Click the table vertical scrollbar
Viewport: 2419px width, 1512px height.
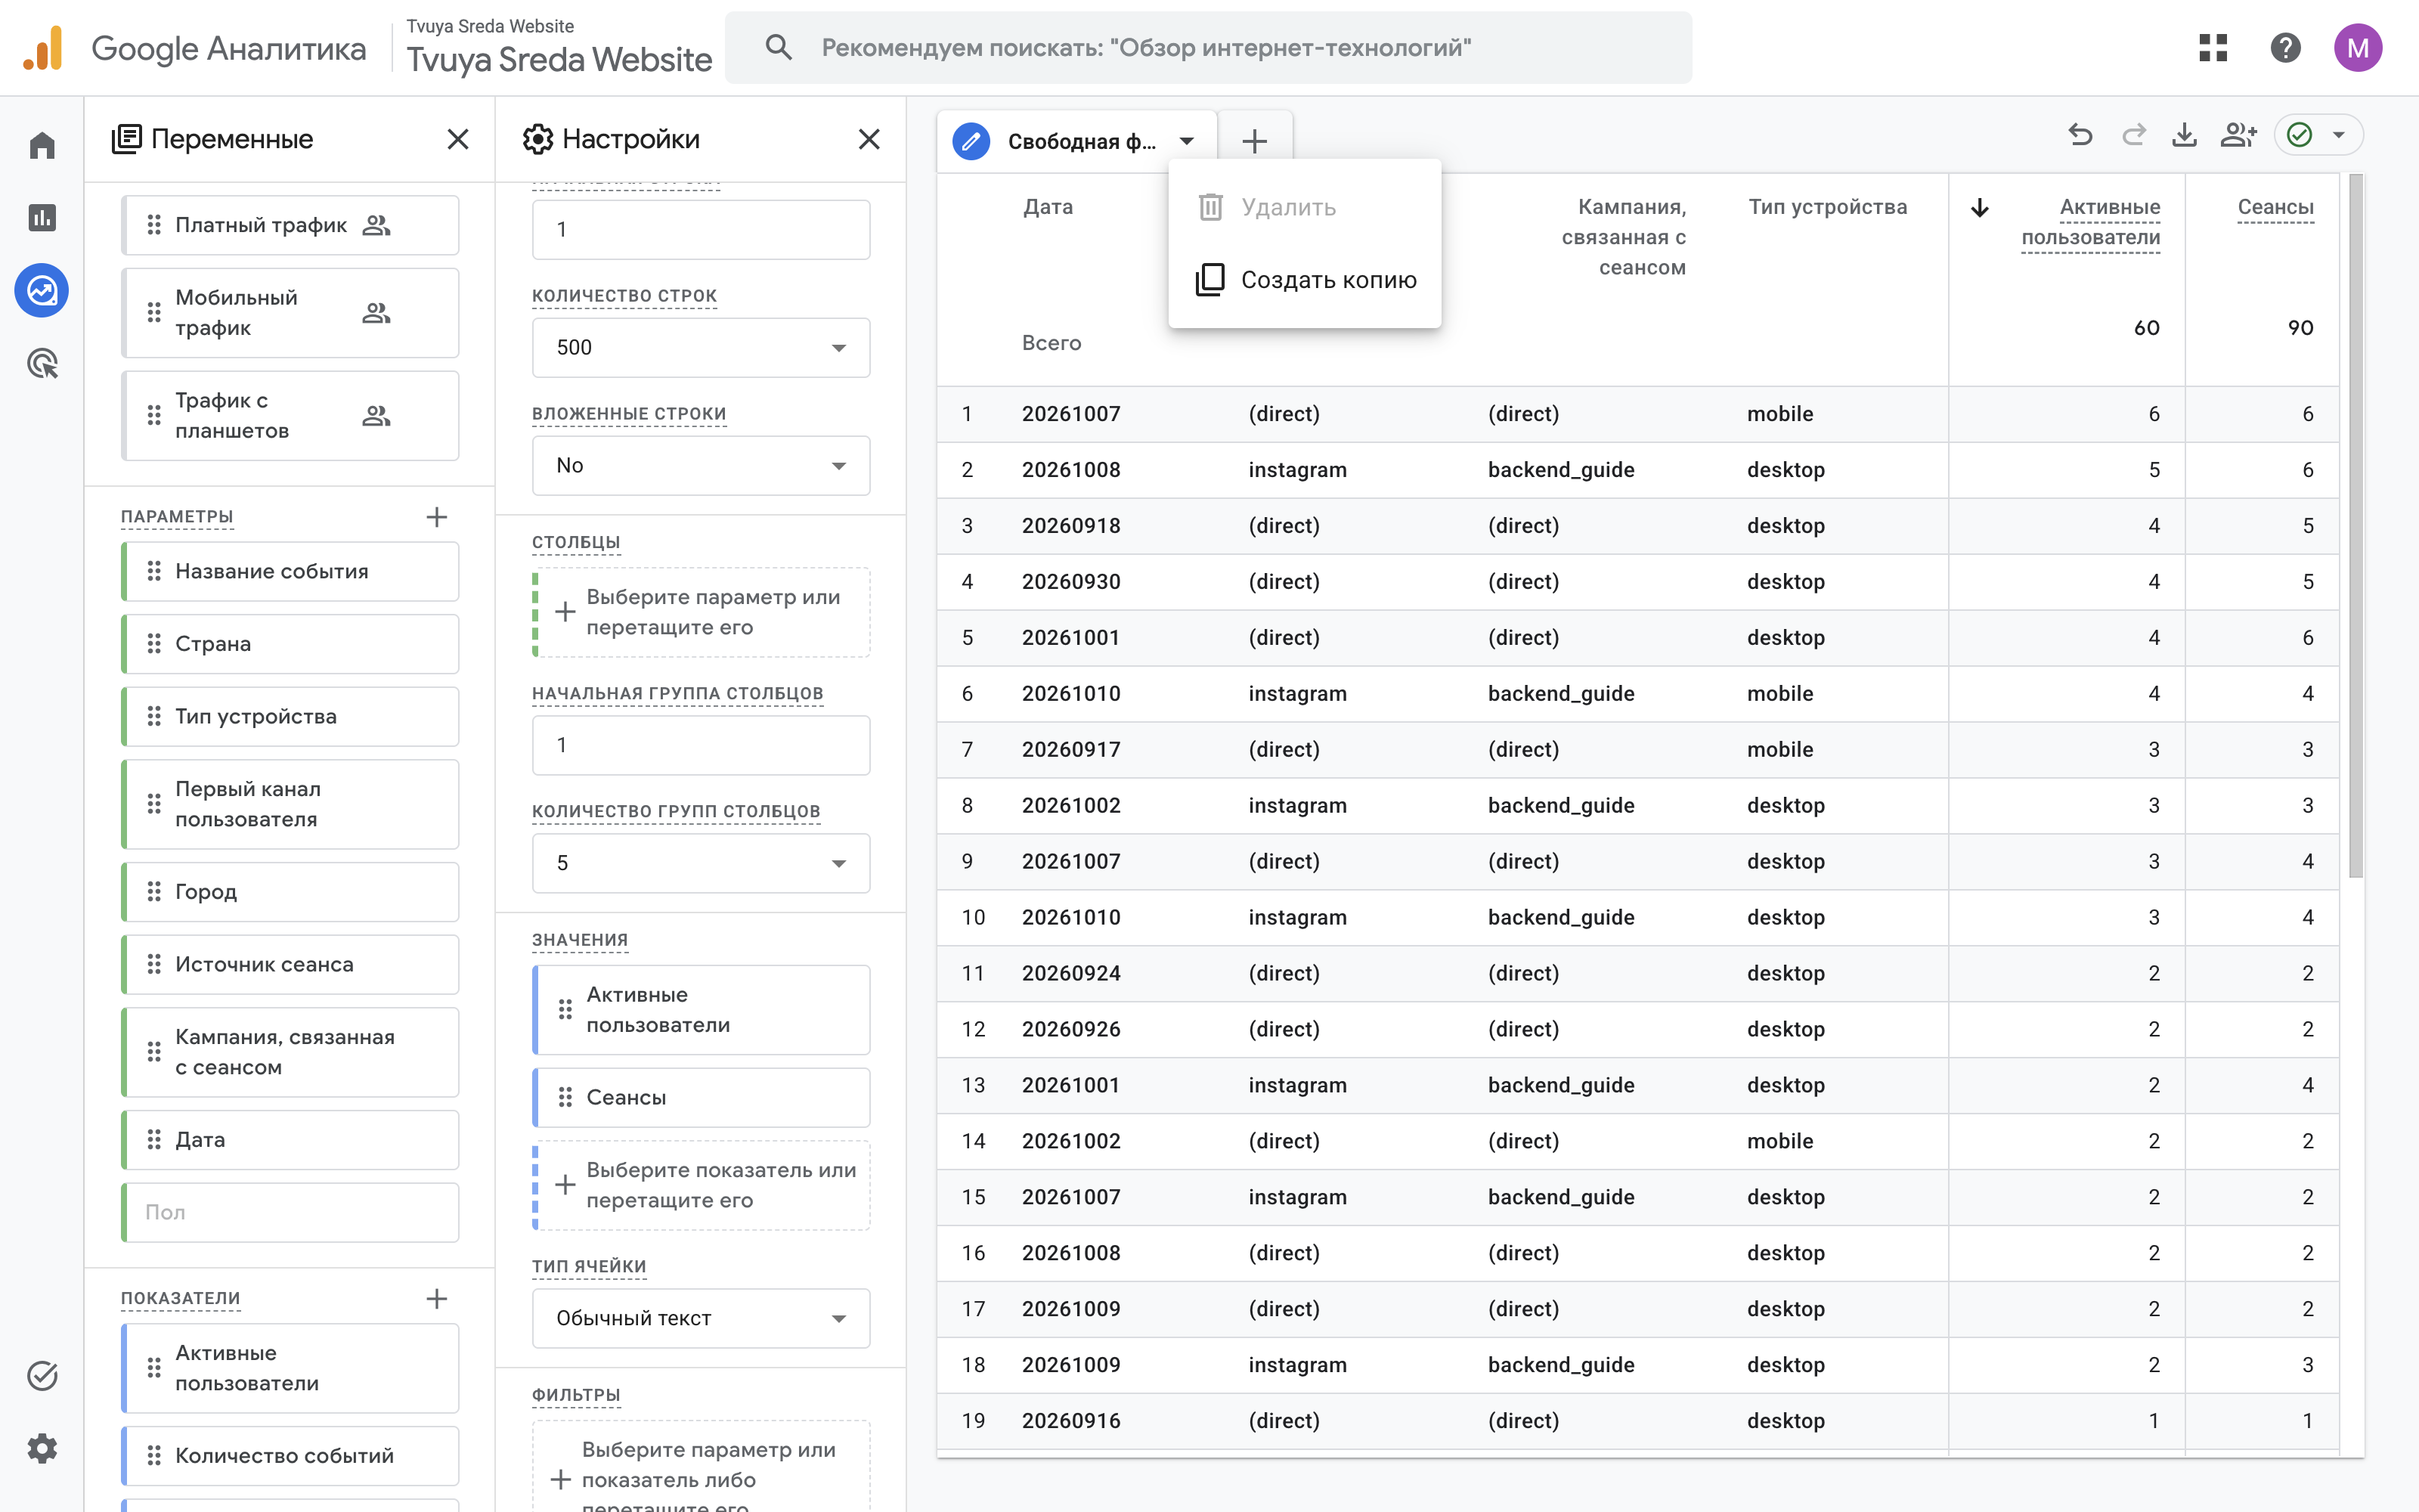point(2356,525)
